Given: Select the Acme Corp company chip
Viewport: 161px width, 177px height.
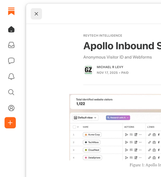Looking at the screenshot, I should [x=92, y=135].
